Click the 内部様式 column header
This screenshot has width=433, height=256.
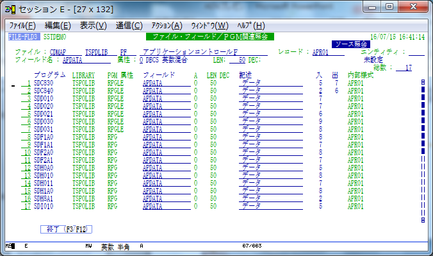(x=361, y=75)
